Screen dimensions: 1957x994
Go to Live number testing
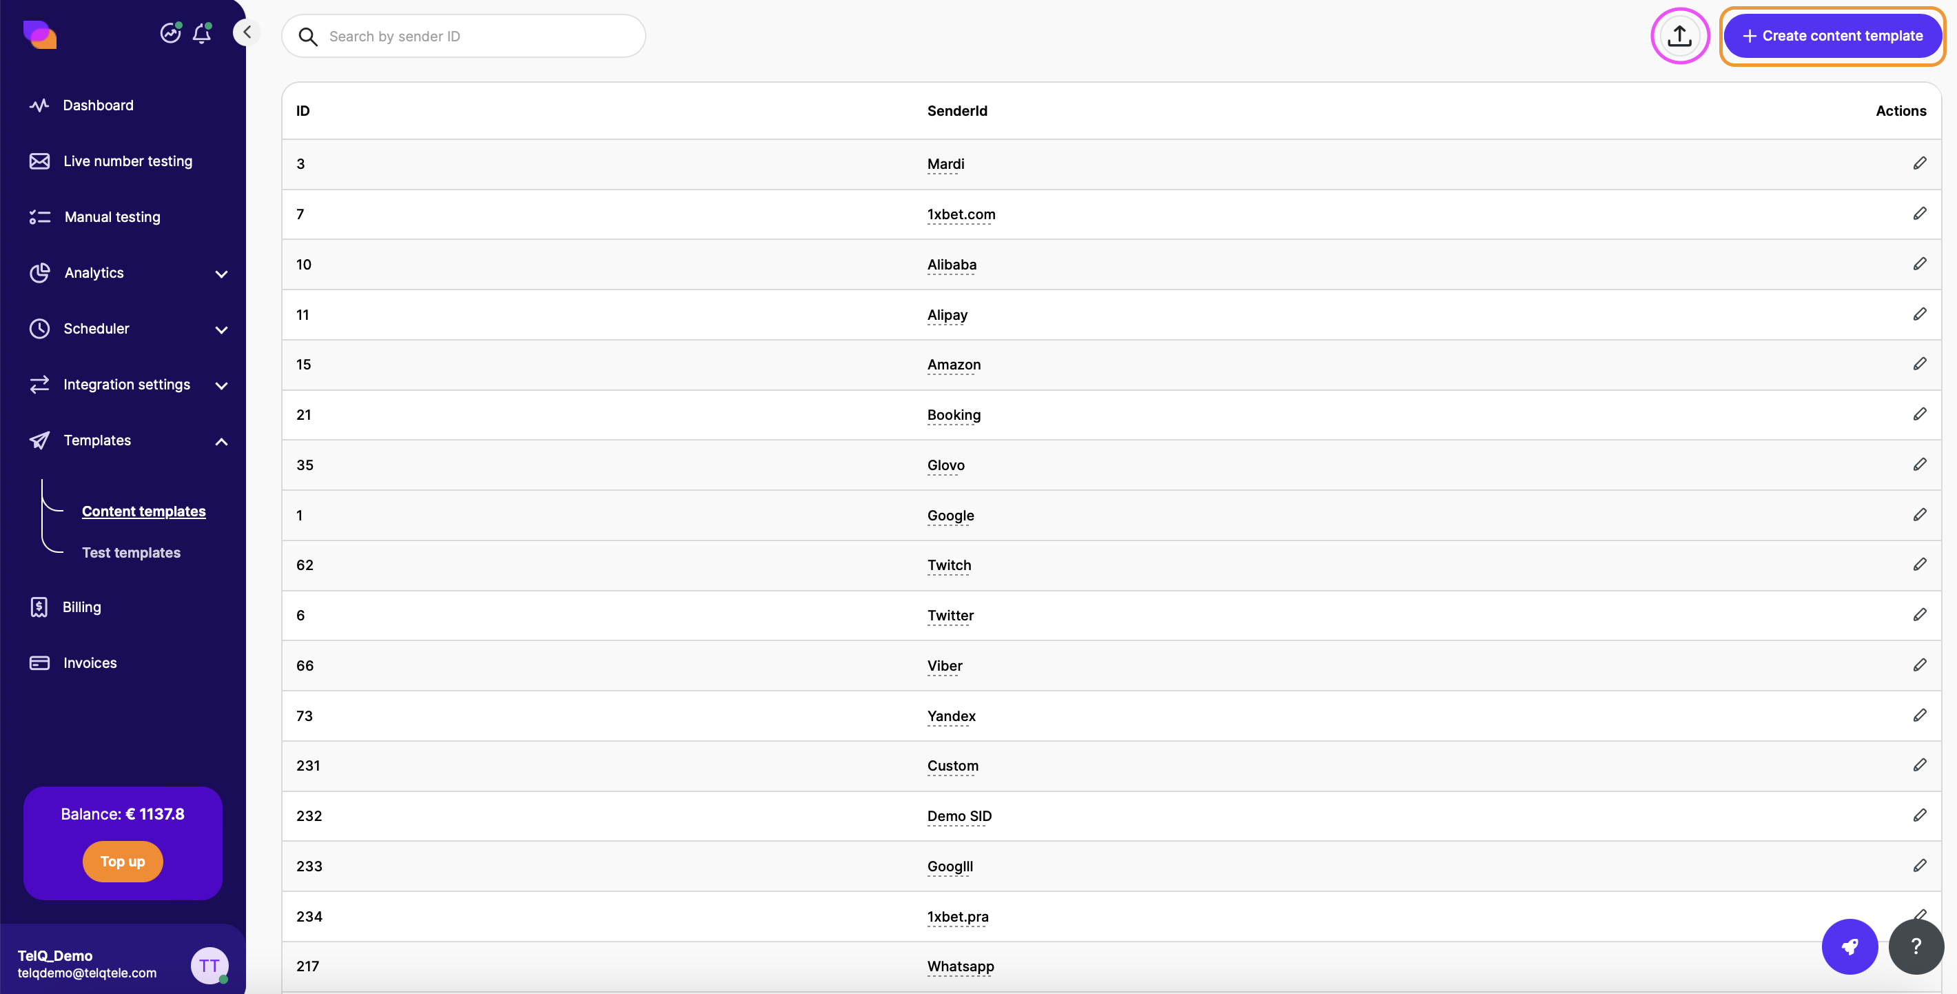pyautogui.click(x=127, y=161)
